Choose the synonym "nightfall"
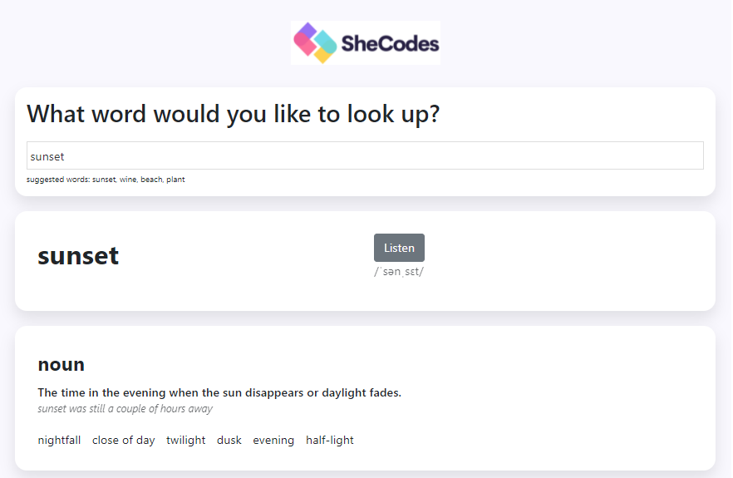 (x=59, y=441)
